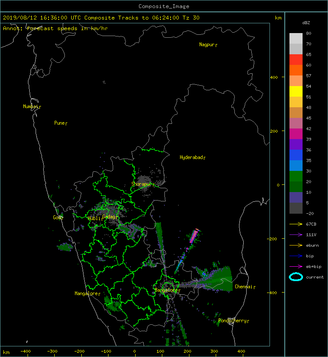Click the Bangalore label
The height and width of the screenshot is (357, 328).
167,290
